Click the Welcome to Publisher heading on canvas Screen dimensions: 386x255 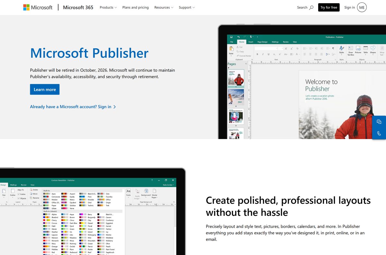click(321, 85)
